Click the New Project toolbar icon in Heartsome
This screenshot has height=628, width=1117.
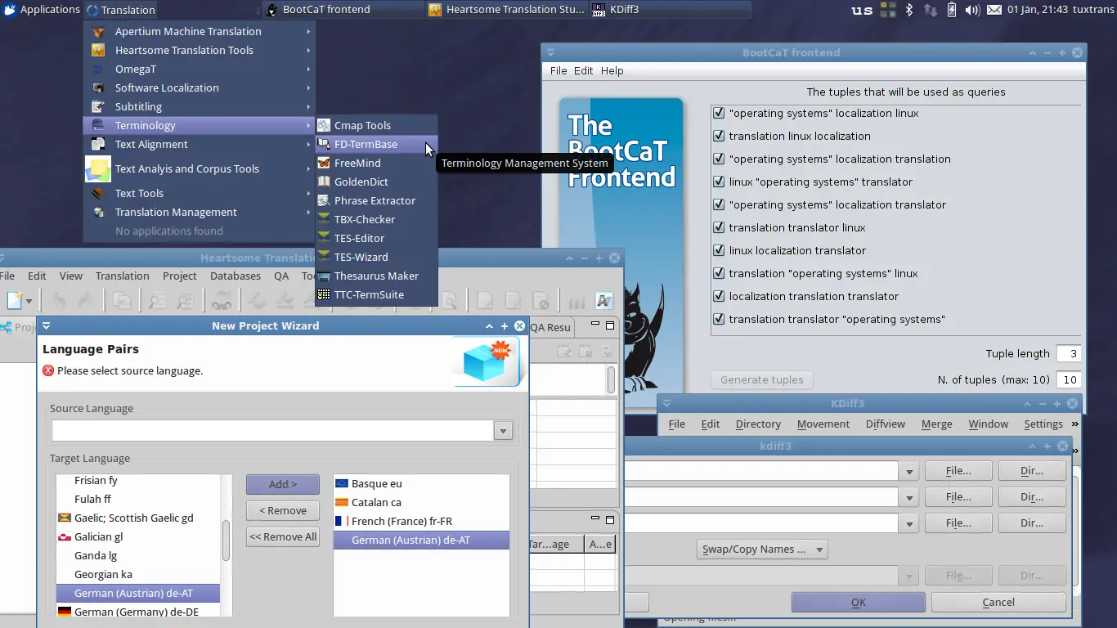coord(14,300)
